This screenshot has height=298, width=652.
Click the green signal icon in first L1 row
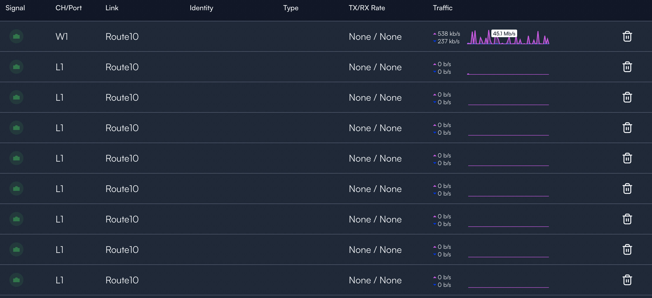(x=16, y=67)
